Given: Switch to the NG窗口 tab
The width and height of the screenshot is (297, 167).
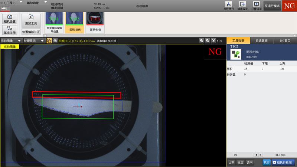Looking at the screenshot, I should [285, 41].
